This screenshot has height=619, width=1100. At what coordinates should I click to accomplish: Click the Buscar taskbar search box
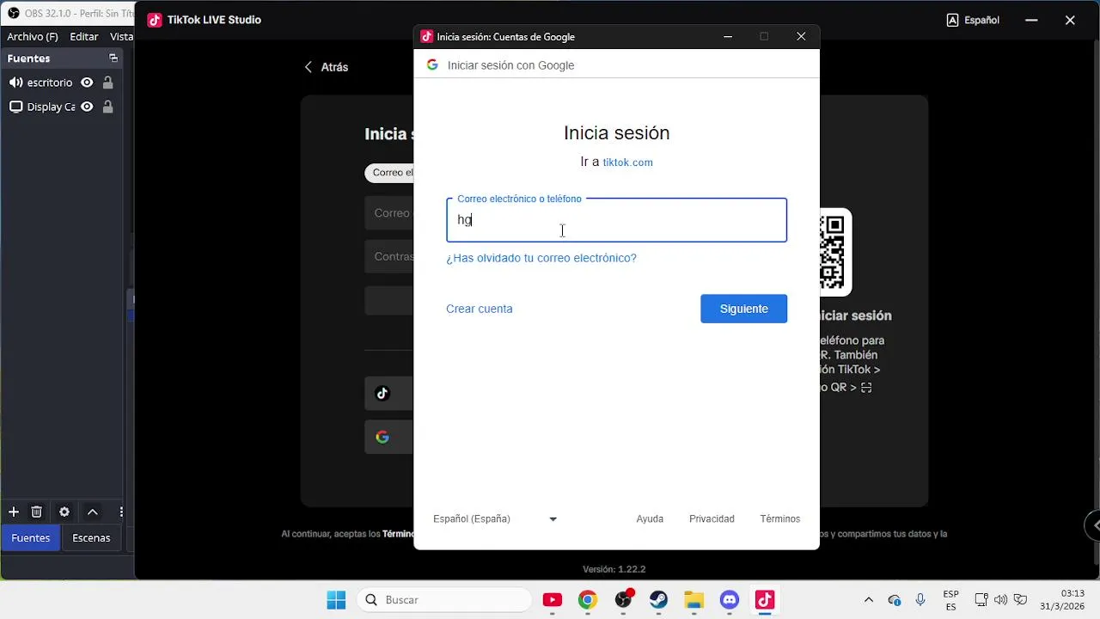pyautogui.click(x=445, y=600)
